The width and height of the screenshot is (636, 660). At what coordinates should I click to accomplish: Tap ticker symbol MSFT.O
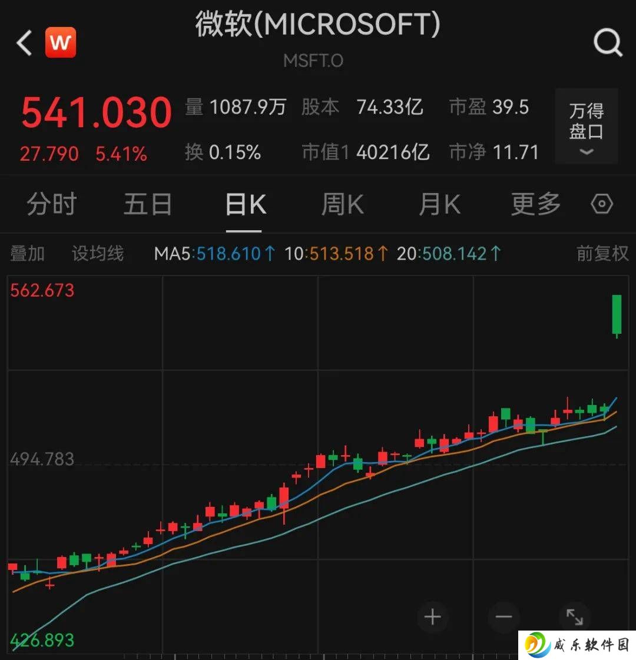coord(313,61)
